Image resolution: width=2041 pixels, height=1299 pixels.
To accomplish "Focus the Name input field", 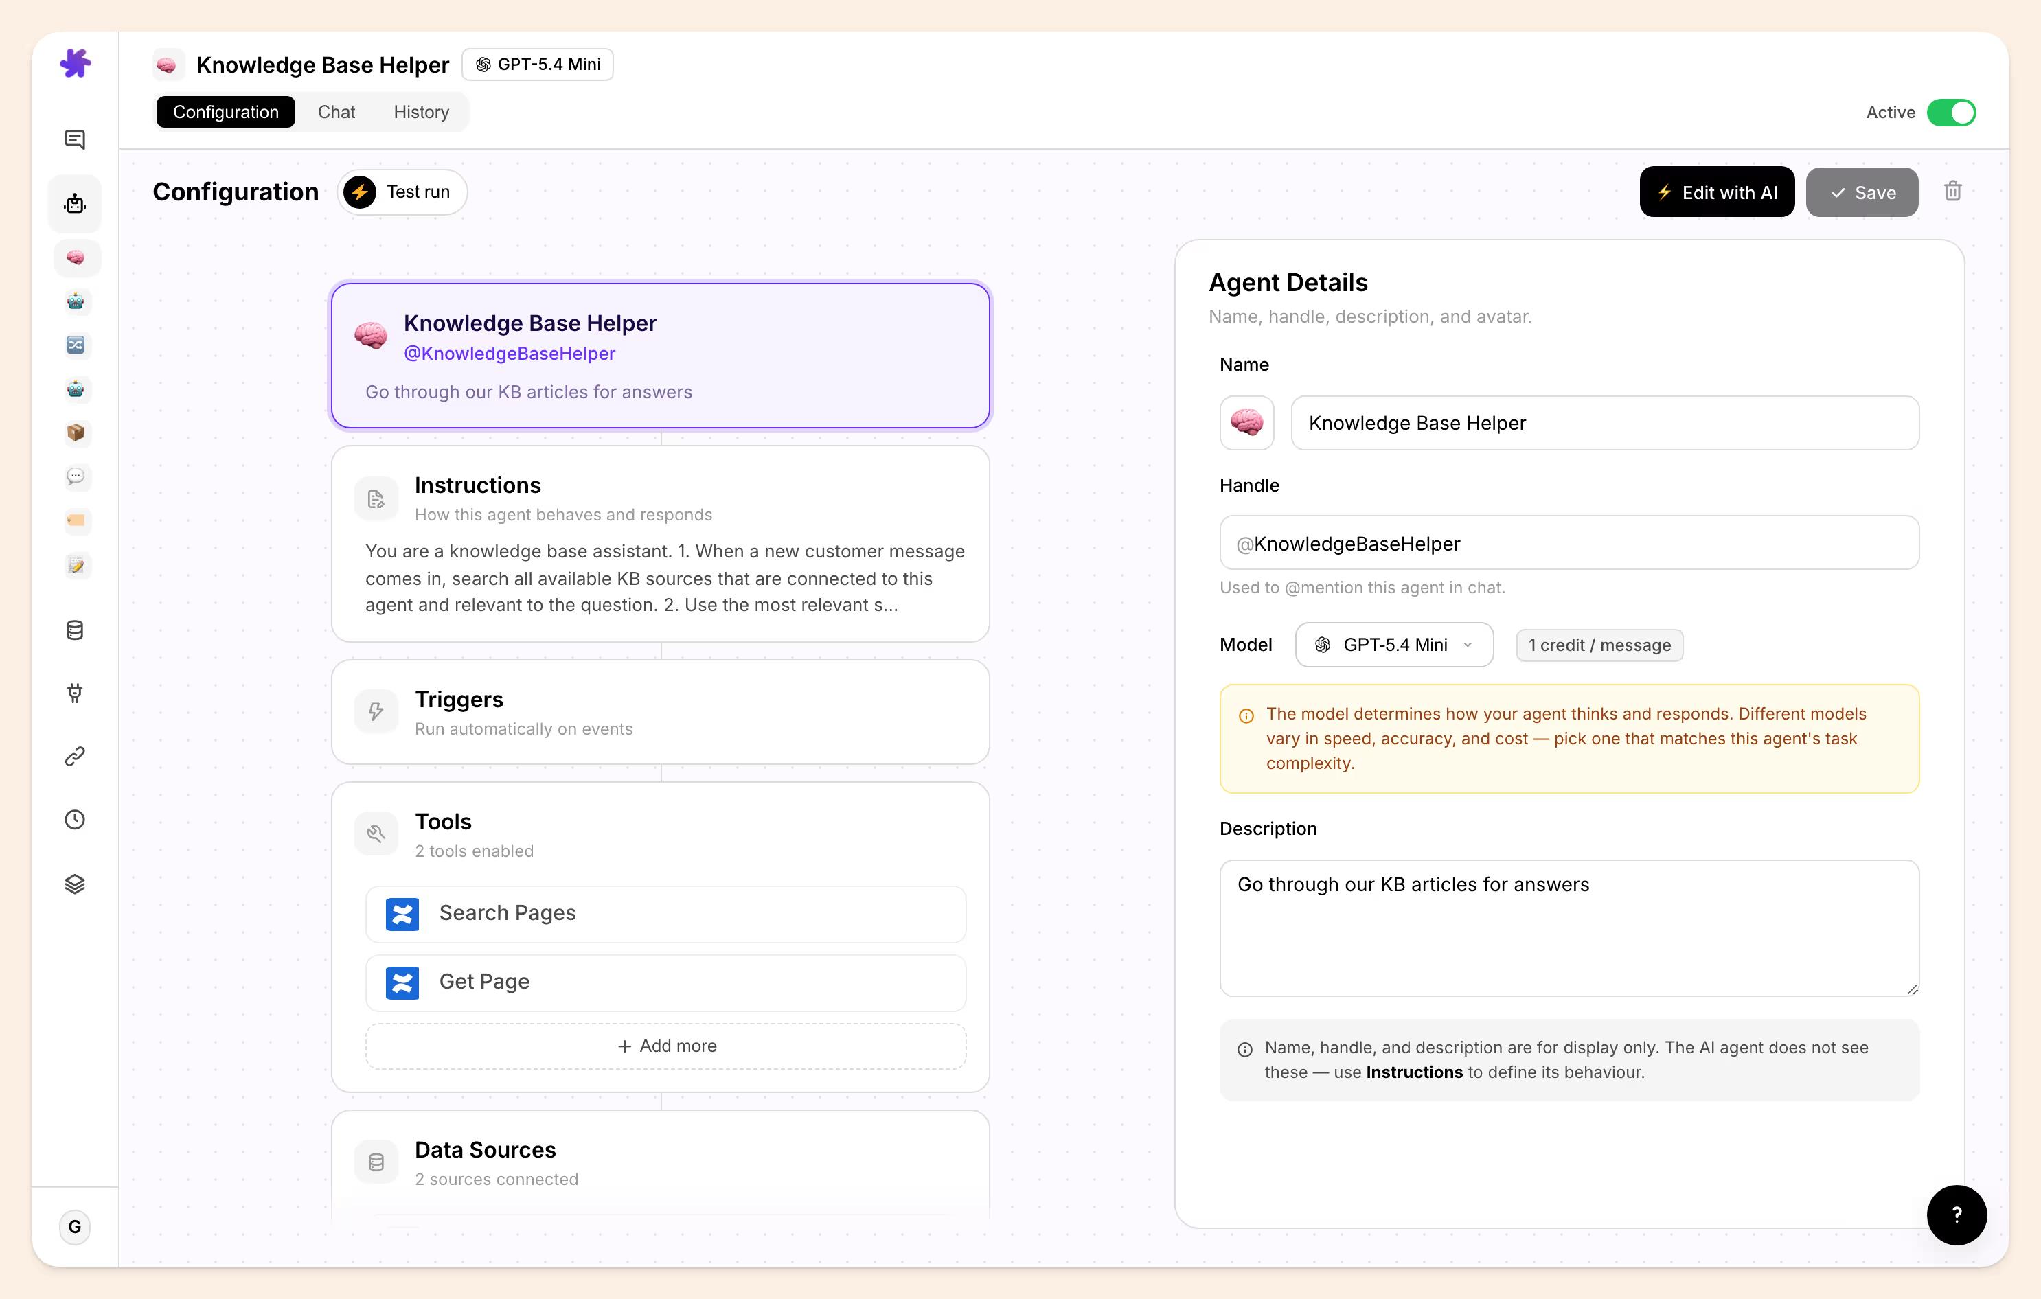I will [1604, 423].
